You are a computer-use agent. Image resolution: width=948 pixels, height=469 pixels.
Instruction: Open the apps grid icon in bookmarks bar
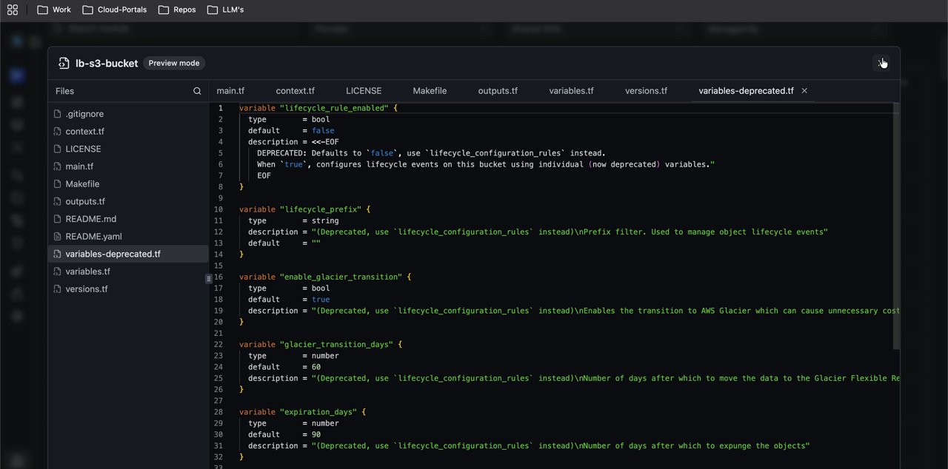(x=13, y=10)
